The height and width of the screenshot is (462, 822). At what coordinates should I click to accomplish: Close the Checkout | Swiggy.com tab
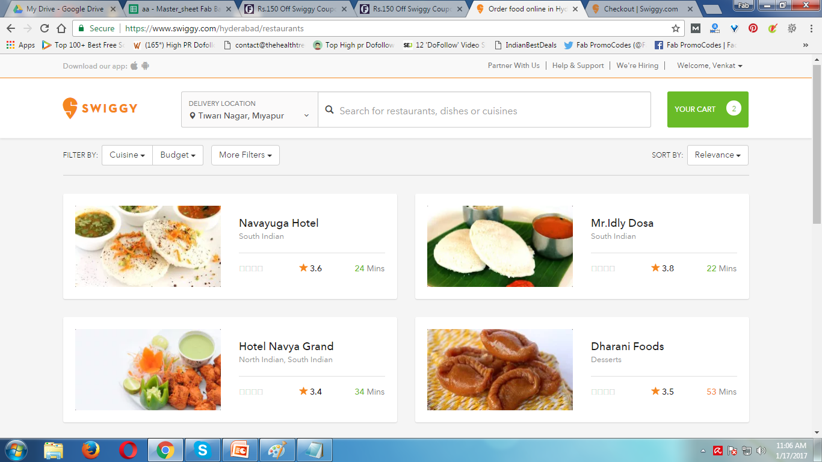[x=690, y=9]
